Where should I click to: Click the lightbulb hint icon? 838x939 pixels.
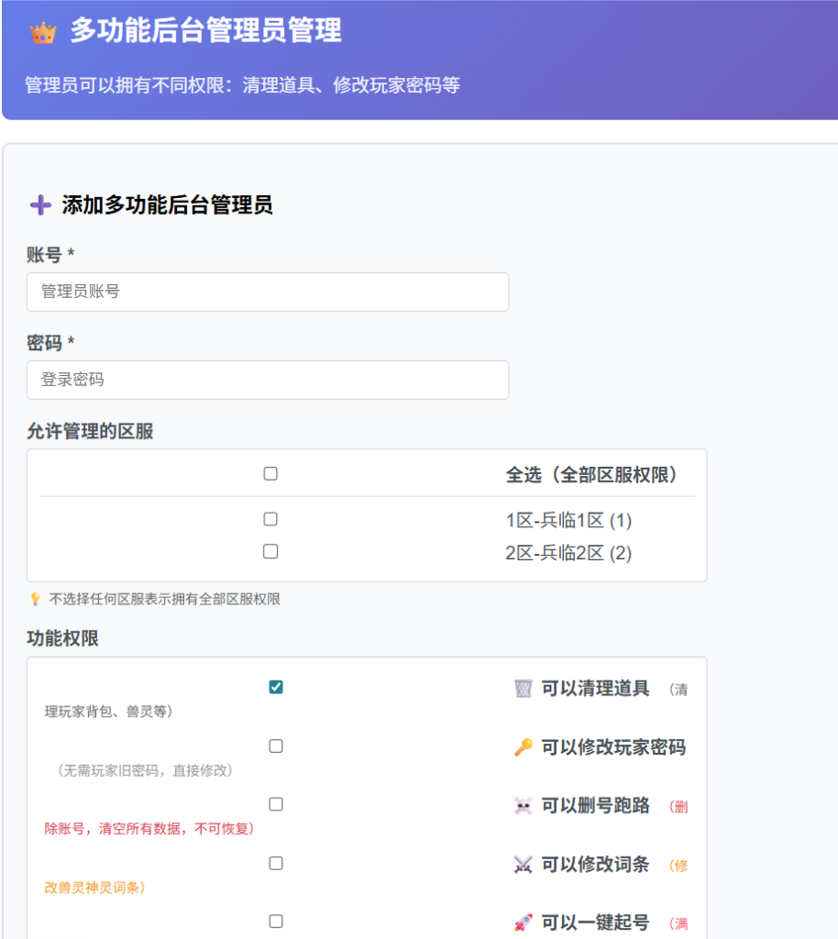[x=36, y=599]
